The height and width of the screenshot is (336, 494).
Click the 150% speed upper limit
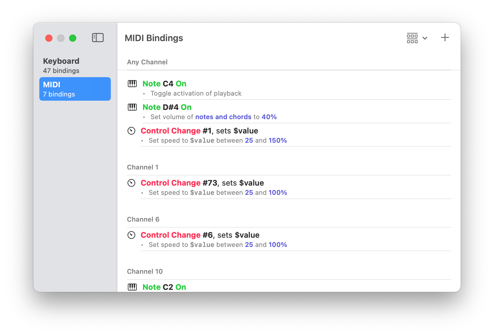(x=278, y=141)
